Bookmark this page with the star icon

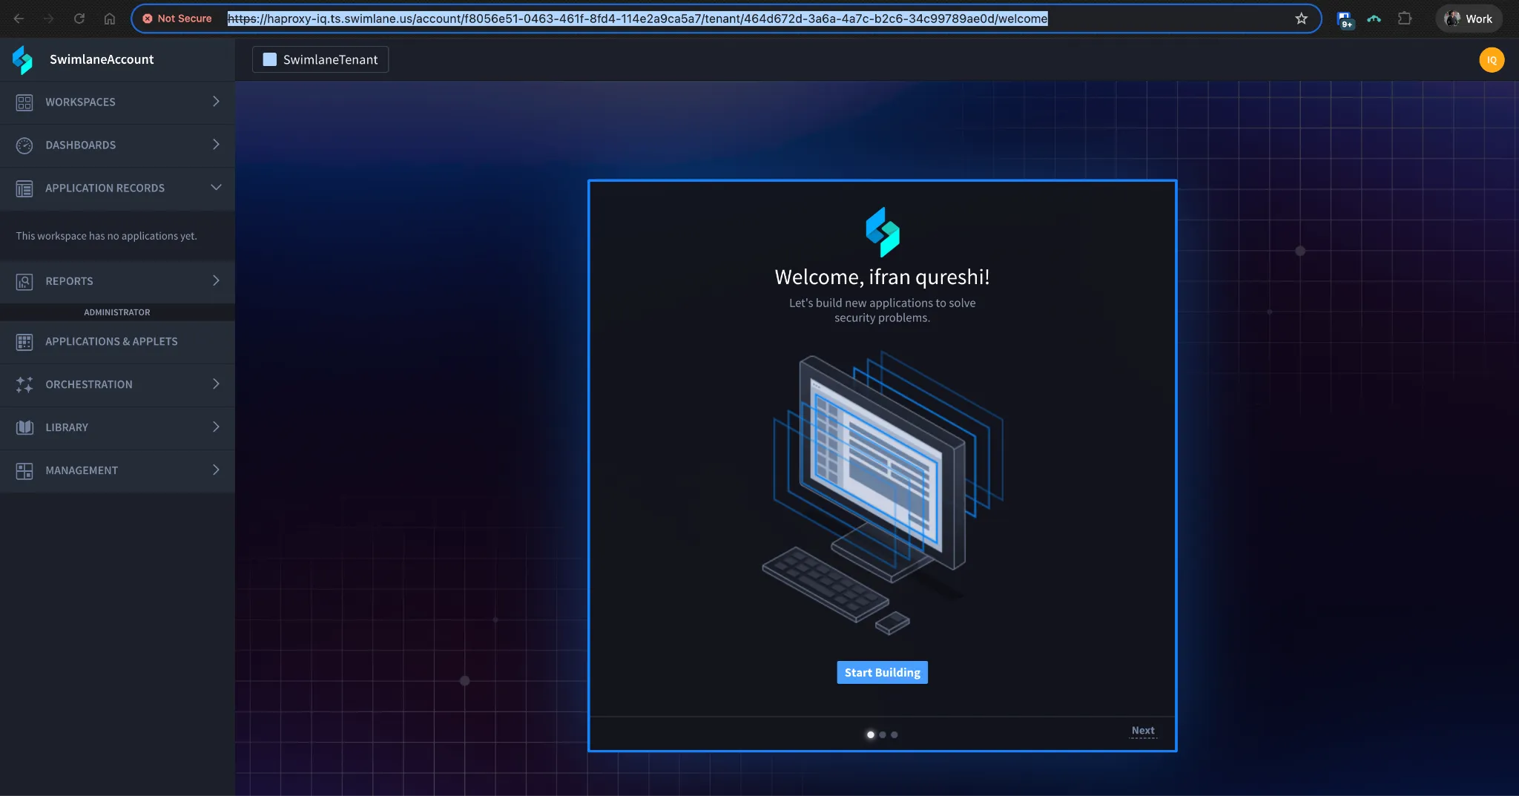click(x=1301, y=19)
